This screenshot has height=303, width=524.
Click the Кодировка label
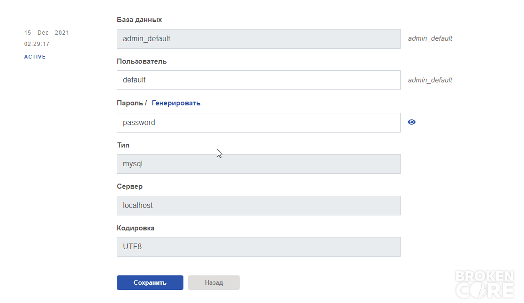pos(136,228)
